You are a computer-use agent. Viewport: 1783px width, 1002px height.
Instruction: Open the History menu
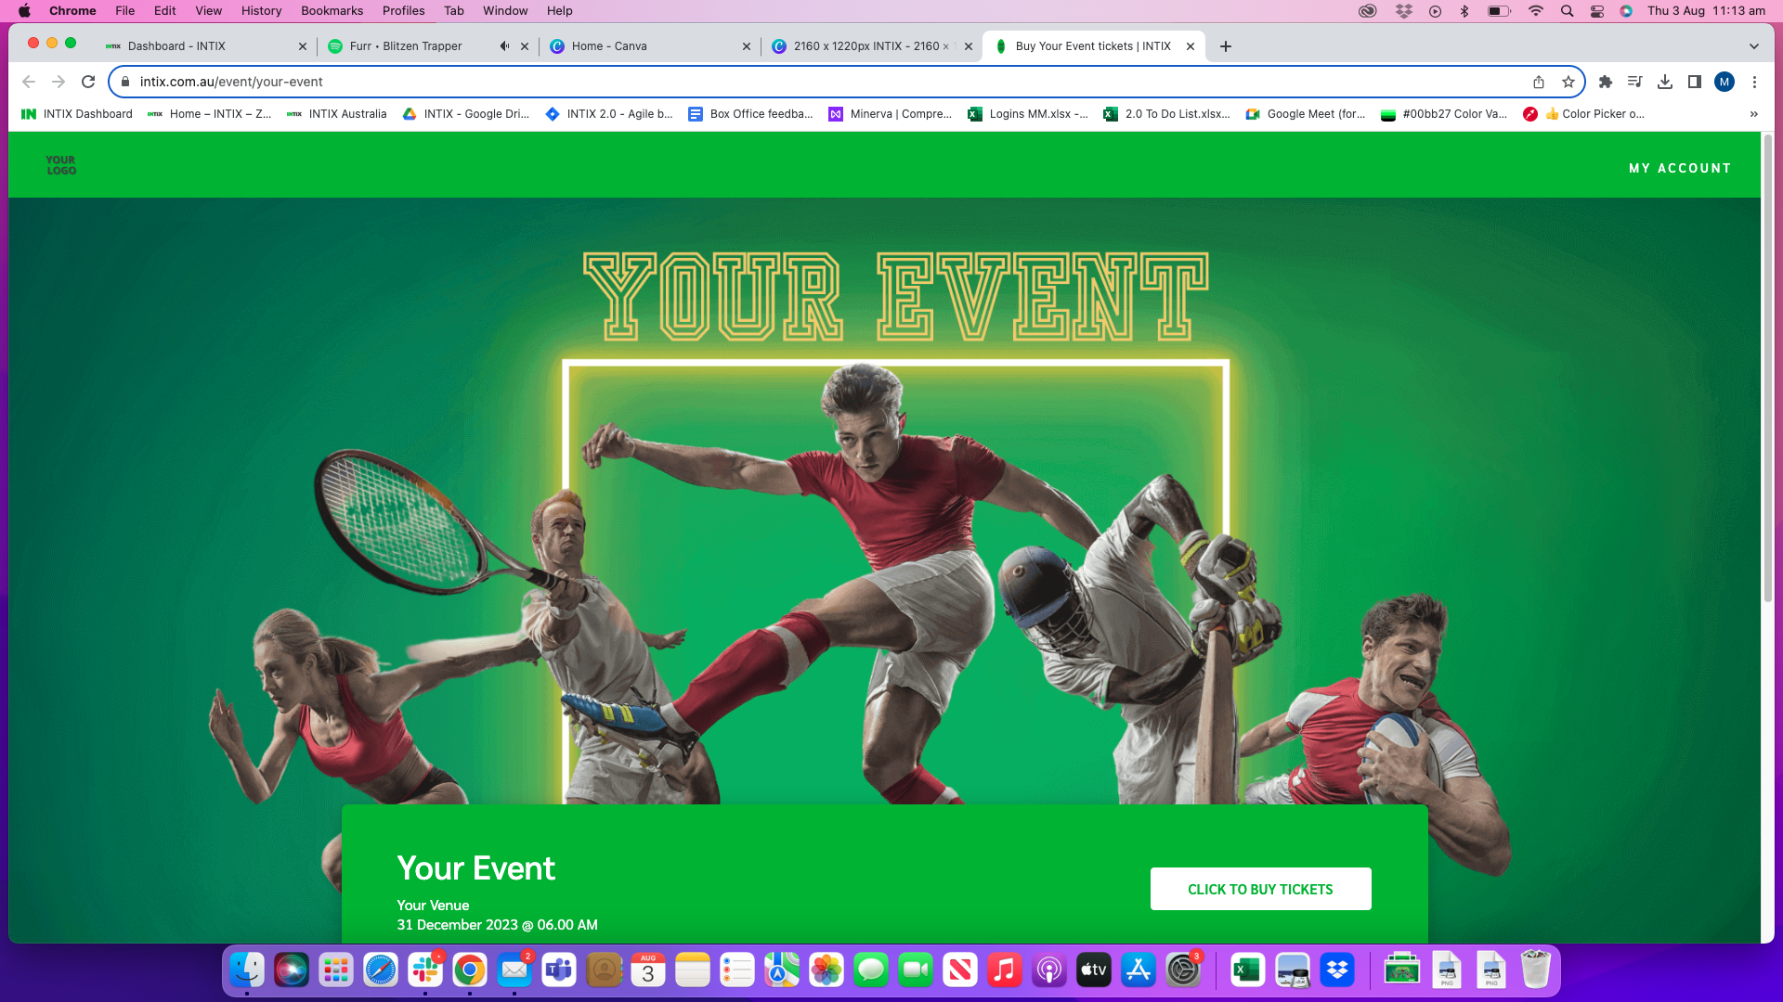click(261, 11)
